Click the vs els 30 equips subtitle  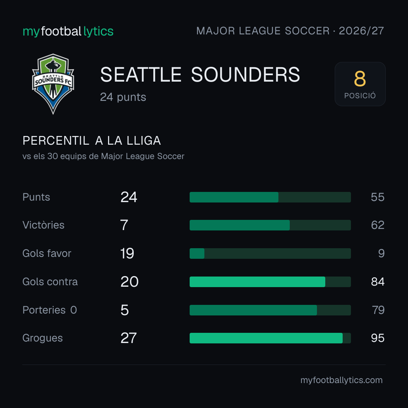point(103,156)
